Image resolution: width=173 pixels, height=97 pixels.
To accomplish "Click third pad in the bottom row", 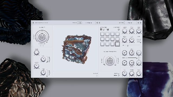I will pyautogui.click(x=112, y=44).
